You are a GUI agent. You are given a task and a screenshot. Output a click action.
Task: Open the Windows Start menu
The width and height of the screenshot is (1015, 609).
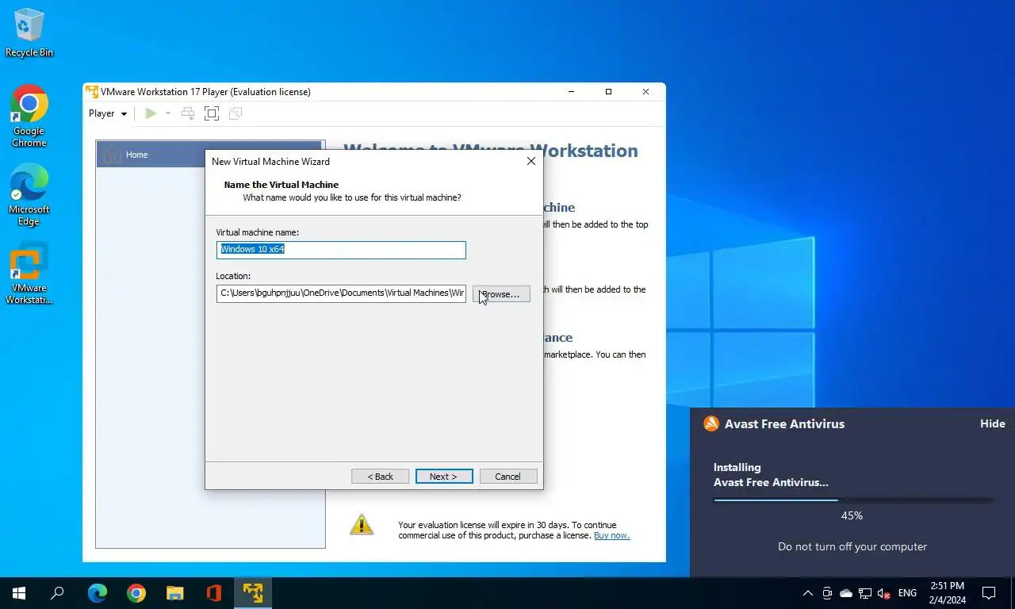(x=19, y=593)
